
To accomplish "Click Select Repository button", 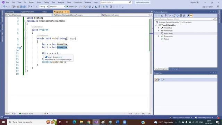I will 204,117.
